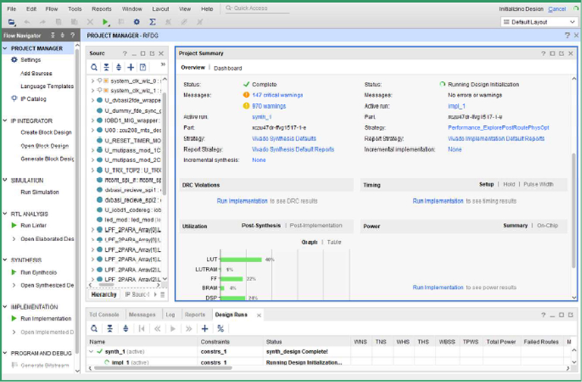582x382 pixels.
Task: Open the Dashboard tab in Project Summary
Action: (x=228, y=68)
